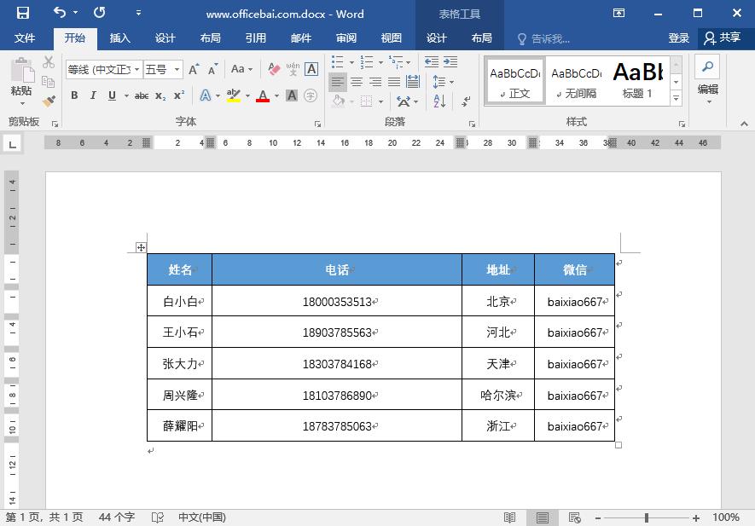Enable right text alignment

pos(375,82)
